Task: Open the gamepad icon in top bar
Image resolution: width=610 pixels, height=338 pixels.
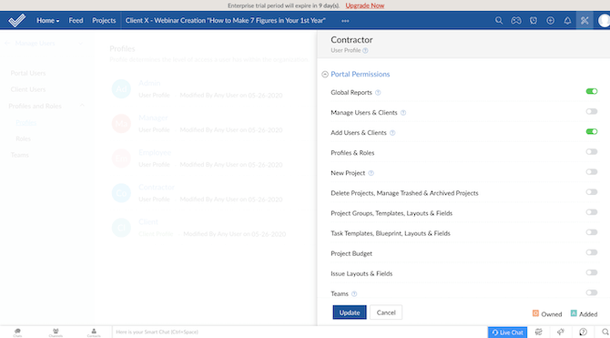Action: tap(516, 21)
